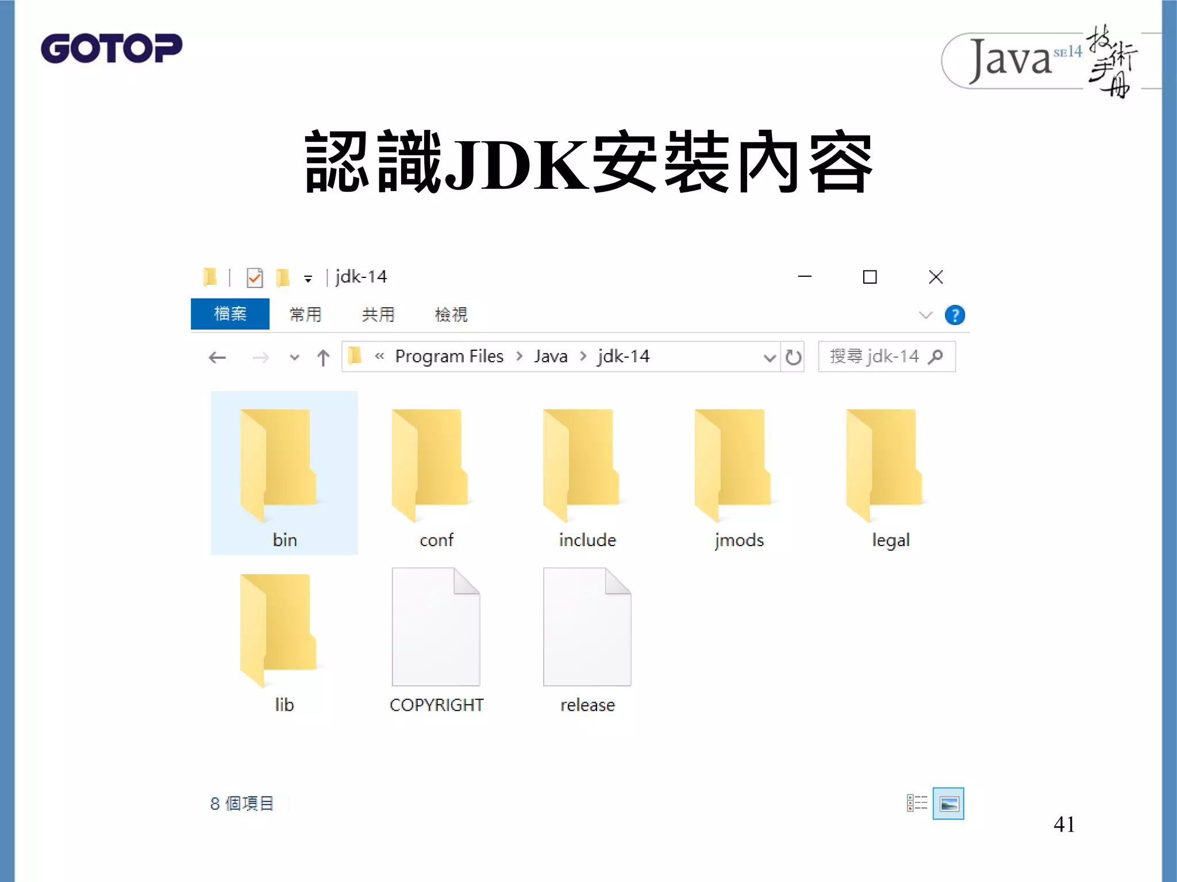Navigate to Program Files in the address bar
The image size is (1177, 882).
449,357
